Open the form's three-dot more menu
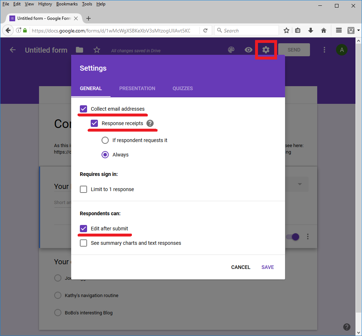 pos(324,50)
